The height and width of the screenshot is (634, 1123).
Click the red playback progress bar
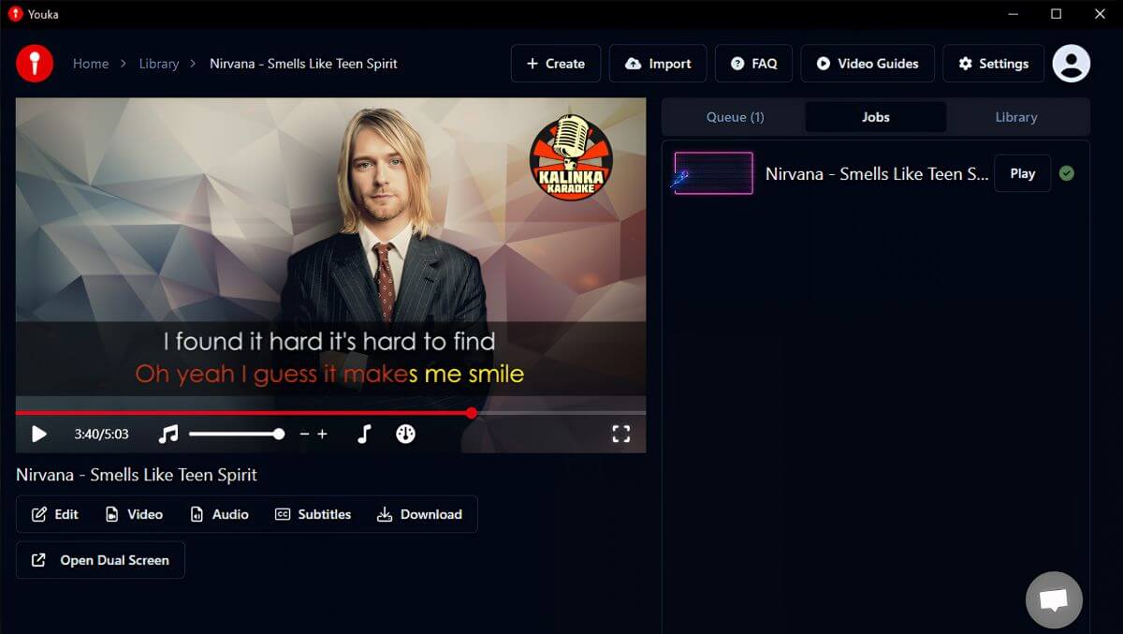(243, 412)
